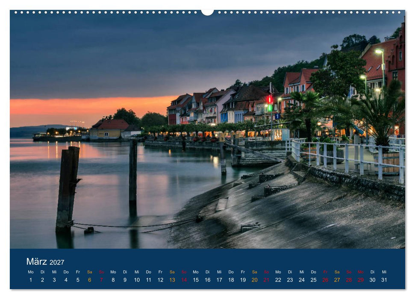This screenshot has height=299, width=415.
Task: Select the red holiday Friday 26
Action: (325, 280)
